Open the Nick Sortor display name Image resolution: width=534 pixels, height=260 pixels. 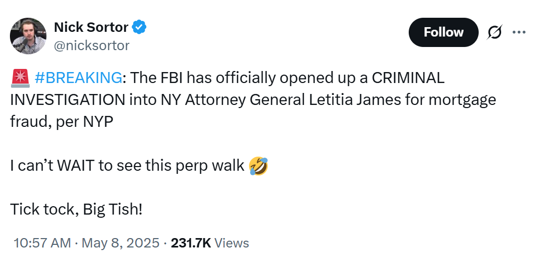(91, 27)
